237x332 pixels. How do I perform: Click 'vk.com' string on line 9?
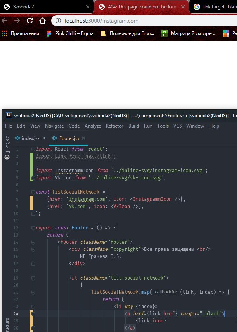[77, 206]
